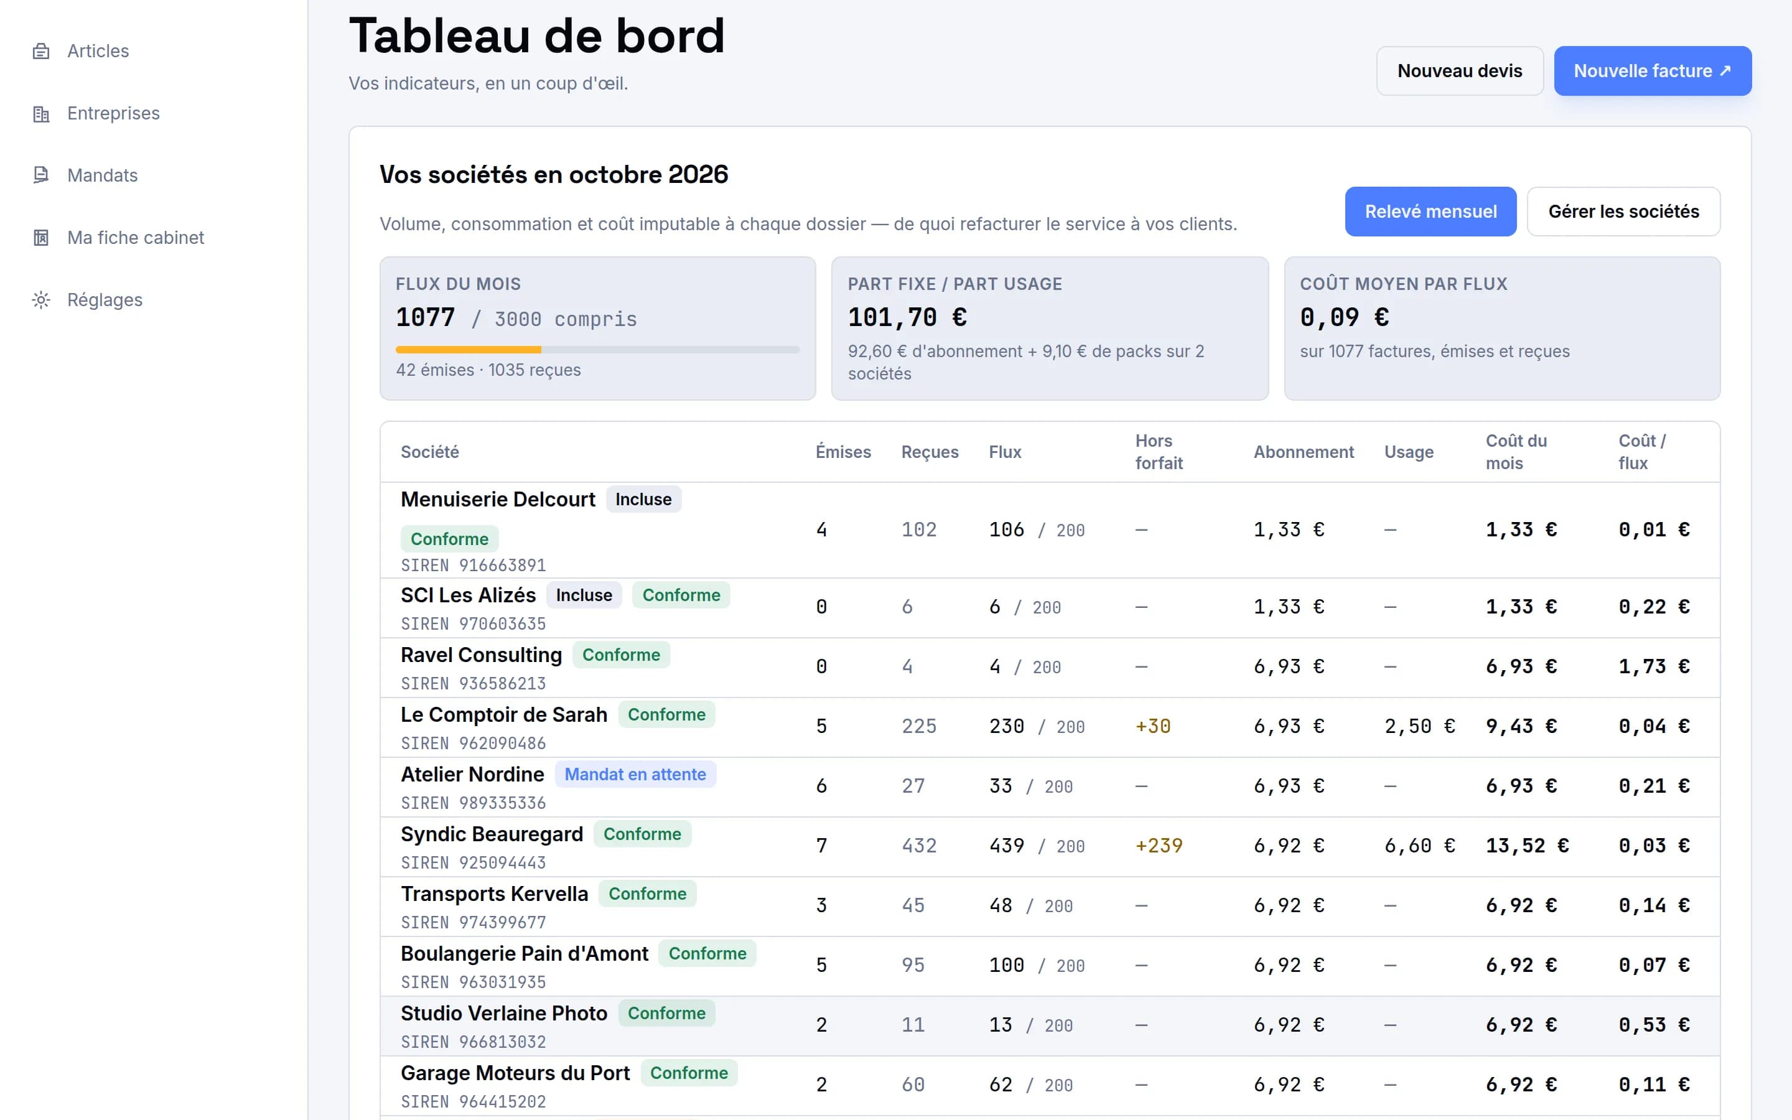Click the Hors forfait column header
The height and width of the screenshot is (1120, 1792).
click(1159, 452)
